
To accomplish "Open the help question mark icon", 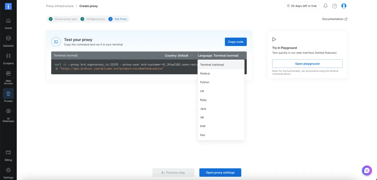I will 335,6.
